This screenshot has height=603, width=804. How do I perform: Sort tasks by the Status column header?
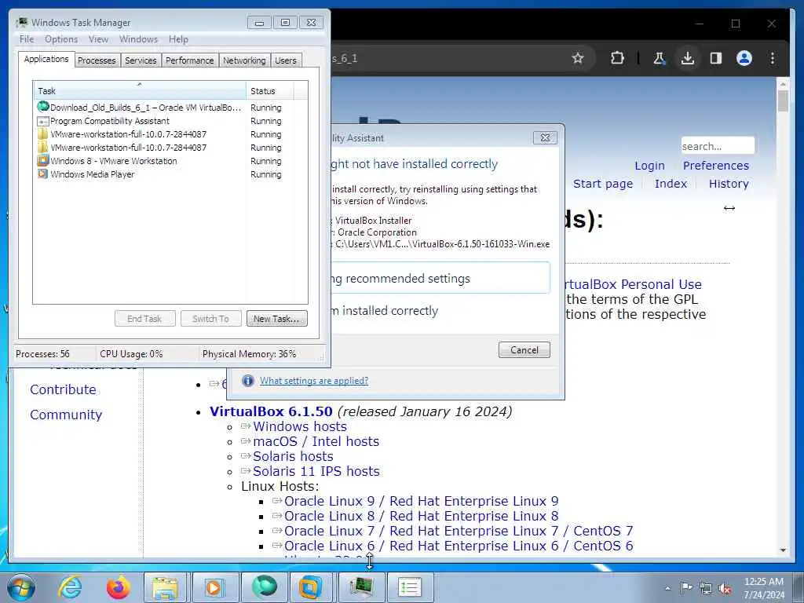pyautogui.click(x=270, y=91)
